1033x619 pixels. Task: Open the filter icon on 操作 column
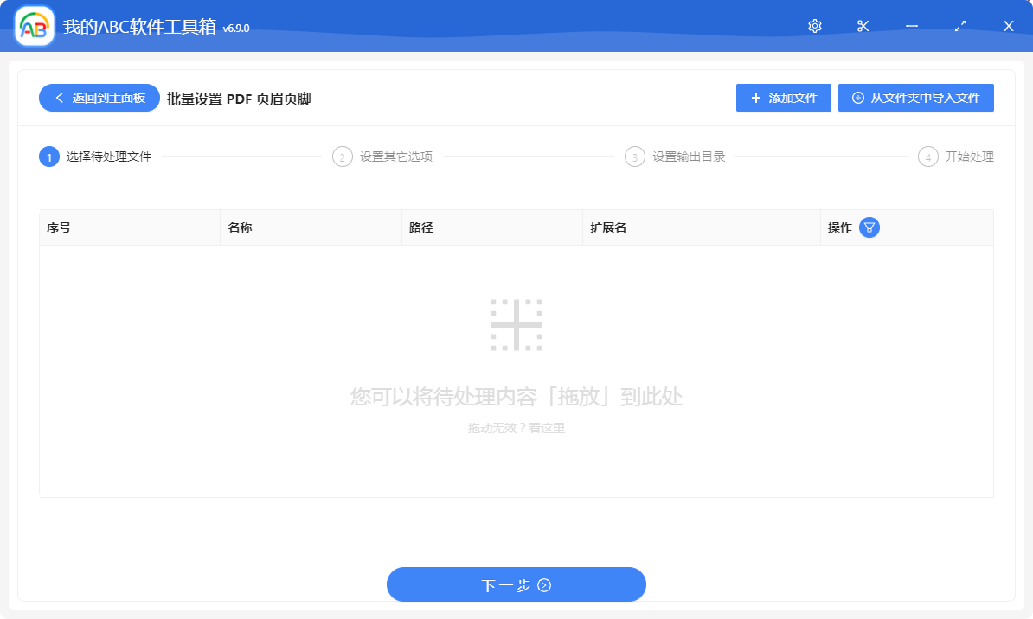pyautogui.click(x=868, y=227)
